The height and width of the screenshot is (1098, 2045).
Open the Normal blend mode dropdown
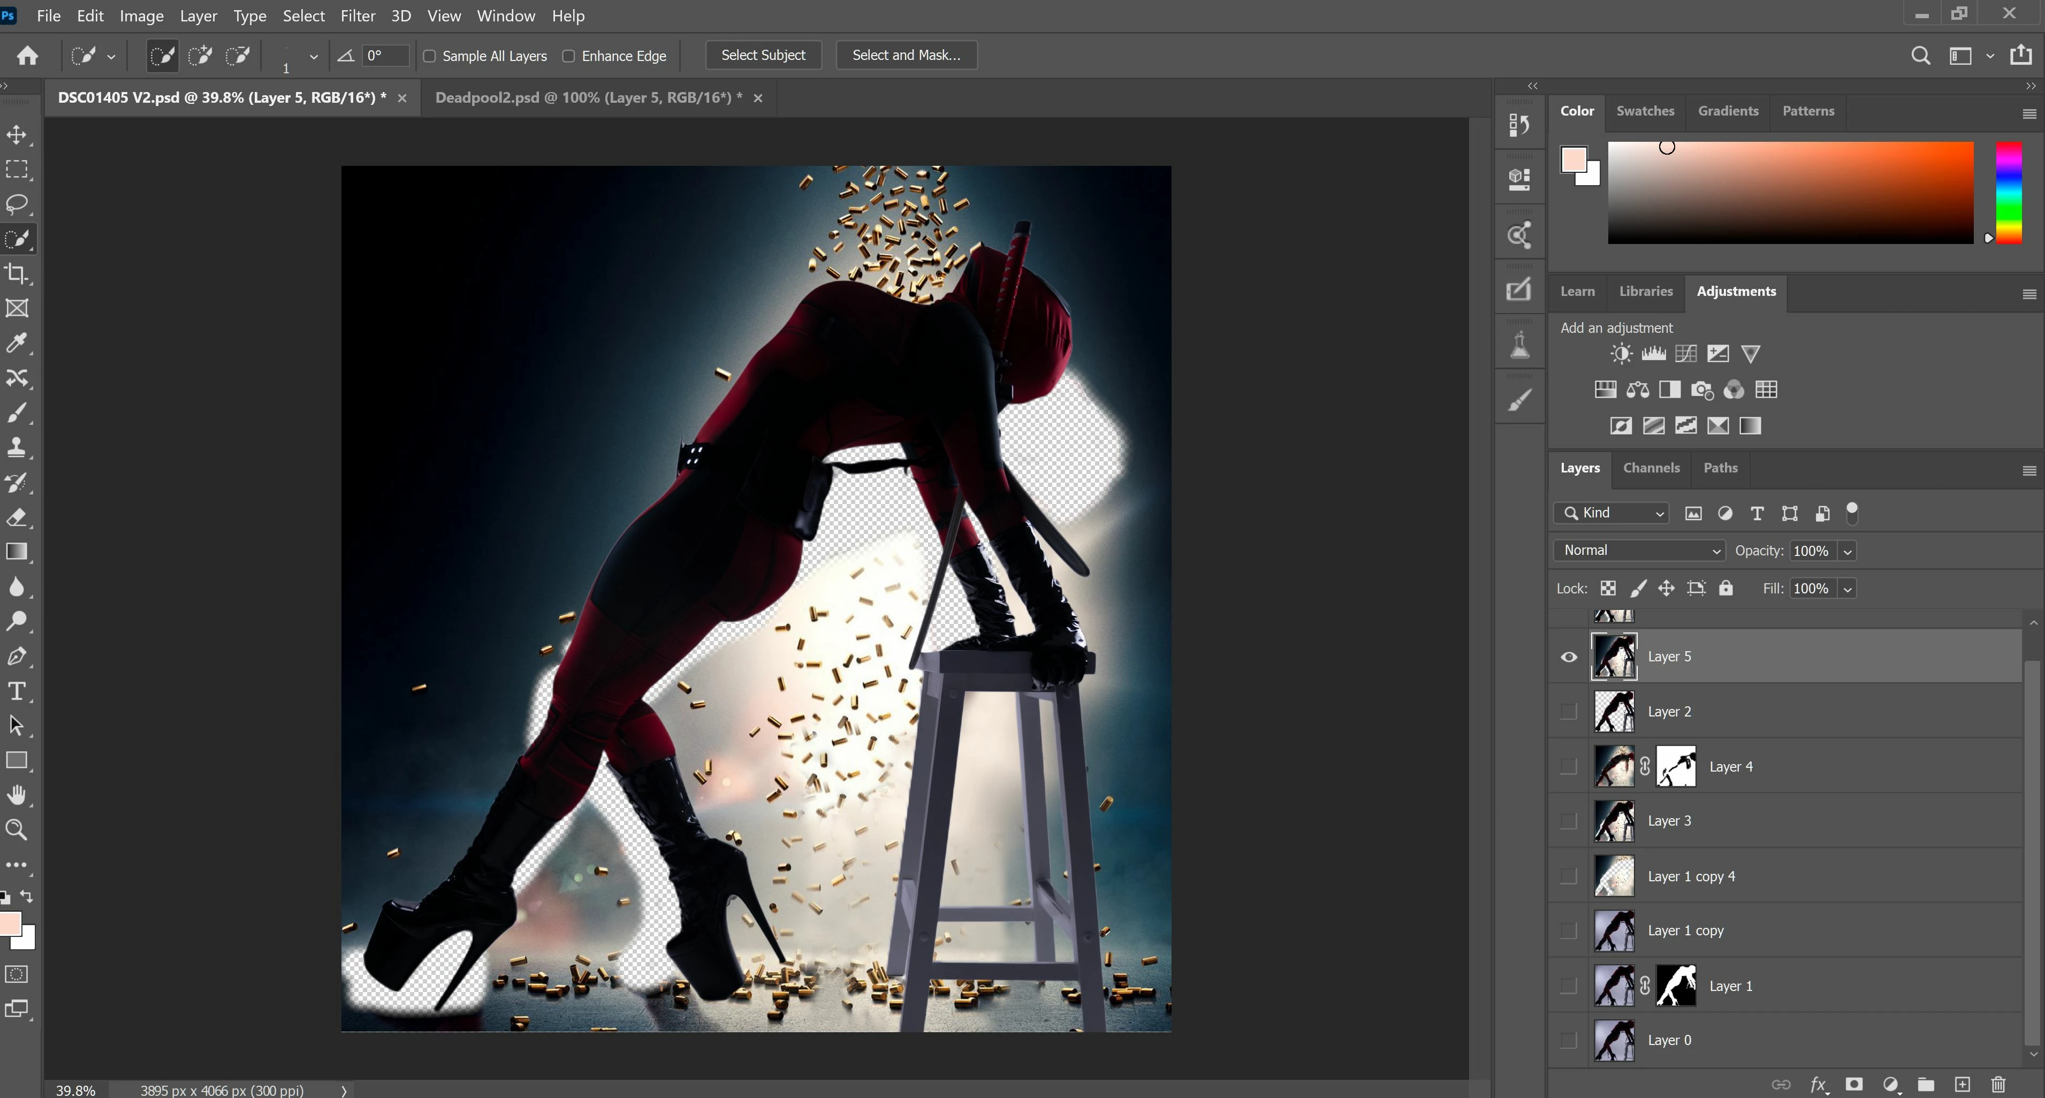click(1639, 551)
